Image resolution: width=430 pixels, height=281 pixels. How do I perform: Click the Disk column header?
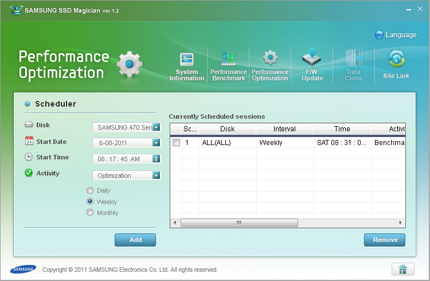coord(228,129)
